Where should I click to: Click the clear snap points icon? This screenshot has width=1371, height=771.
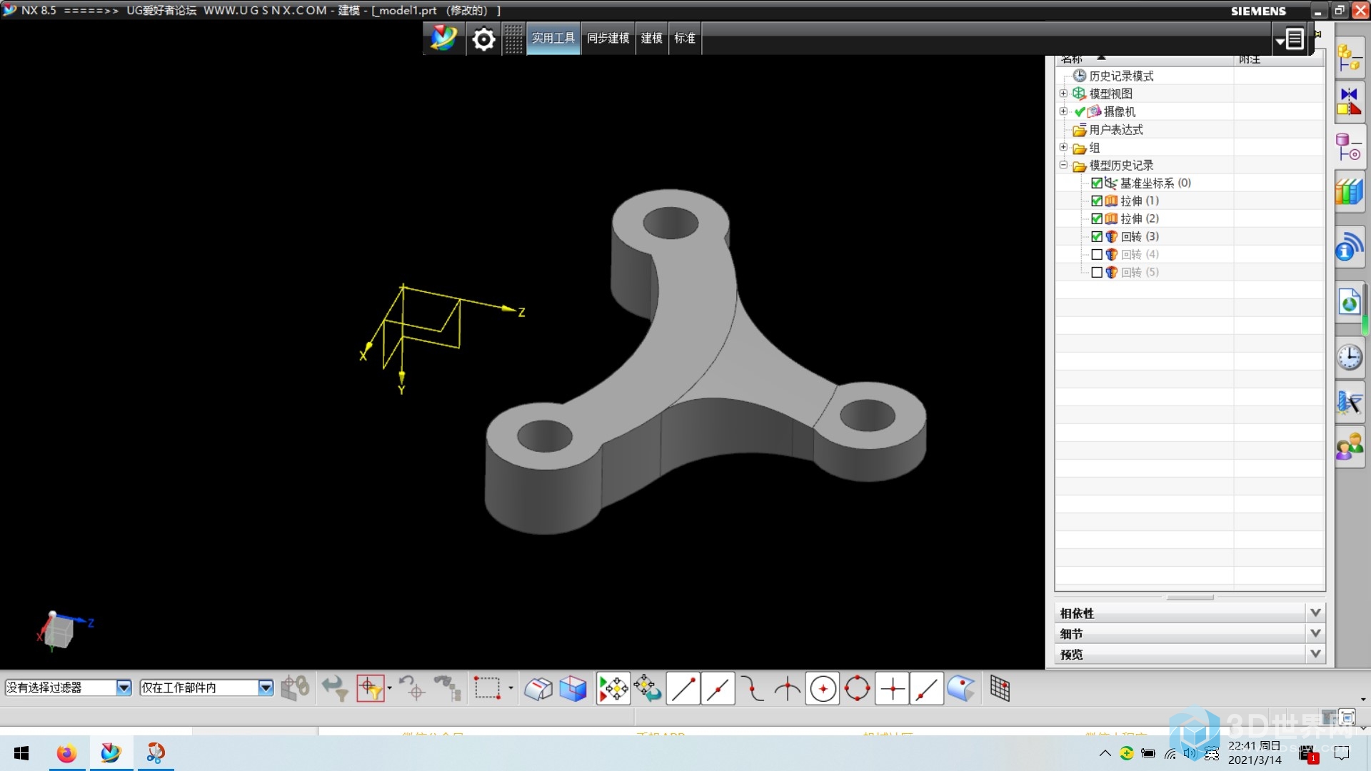[x=648, y=689]
